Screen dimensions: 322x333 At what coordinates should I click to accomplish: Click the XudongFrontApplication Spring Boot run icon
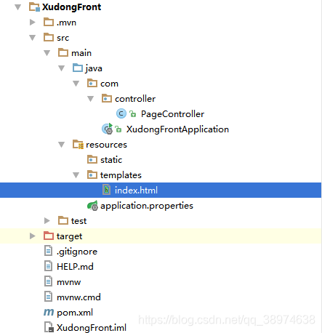(x=108, y=129)
